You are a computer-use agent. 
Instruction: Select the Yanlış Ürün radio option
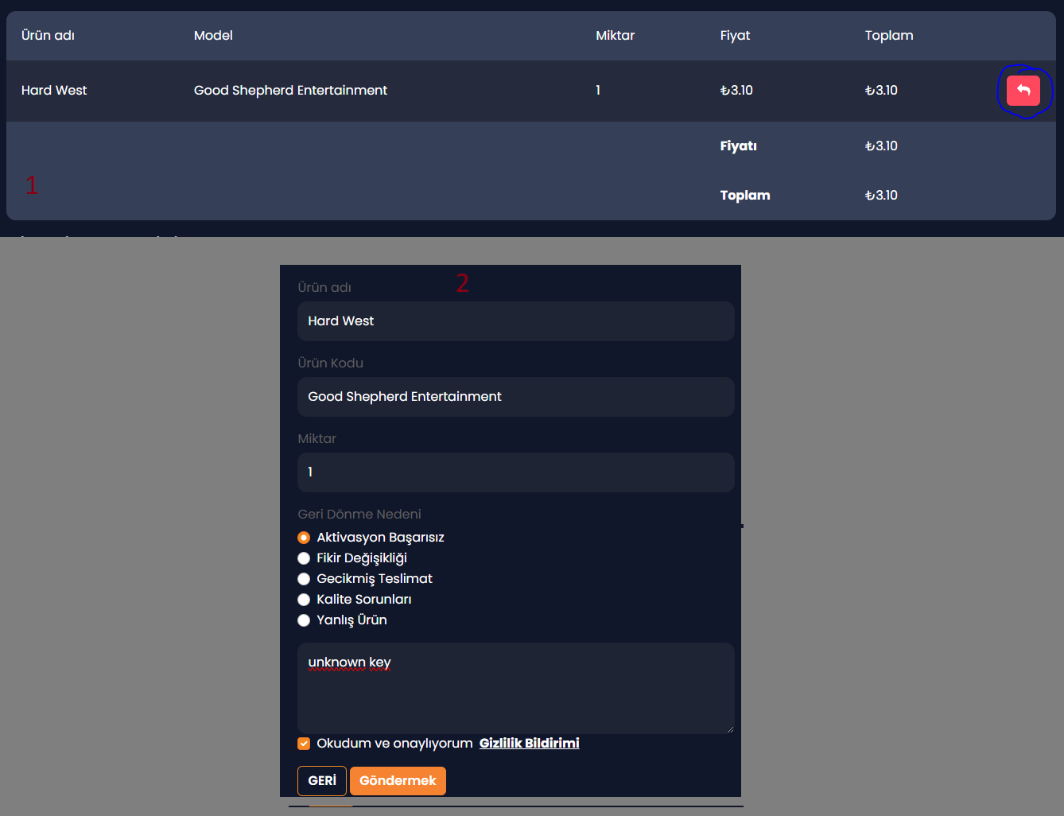(304, 620)
